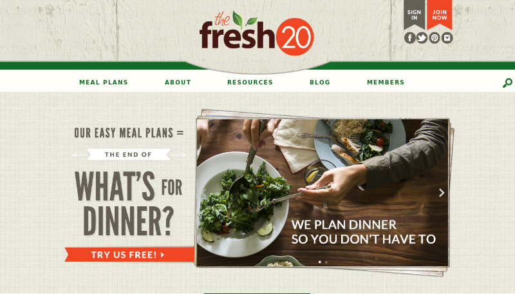Select the first slideshow indicator dot
Viewport: 515px width, 294px height.
[x=319, y=262]
